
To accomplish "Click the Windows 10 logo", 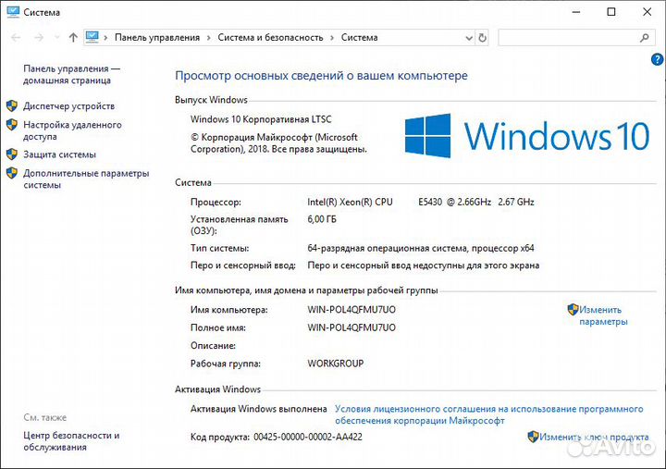I will pyautogui.click(x=527, y=136).
